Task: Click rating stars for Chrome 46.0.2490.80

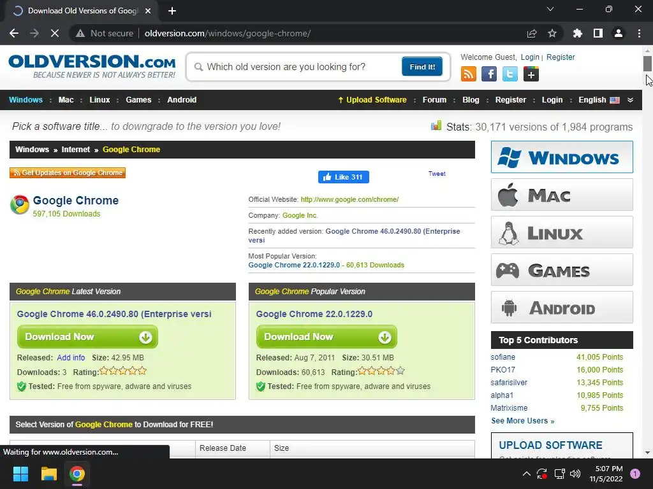Action: (x=123, y=371)
